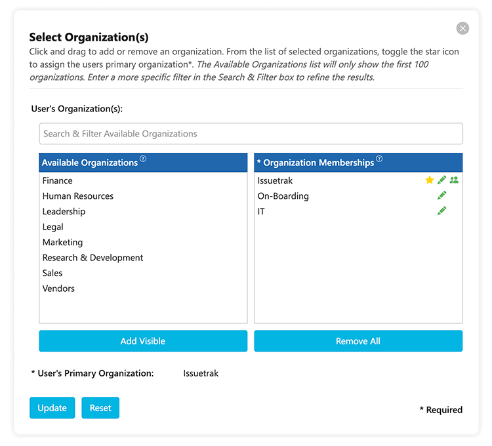Click the Issuetrak value next to User's Primary Organization
Screen dimensions: 492x446
(x=201, y=373)
